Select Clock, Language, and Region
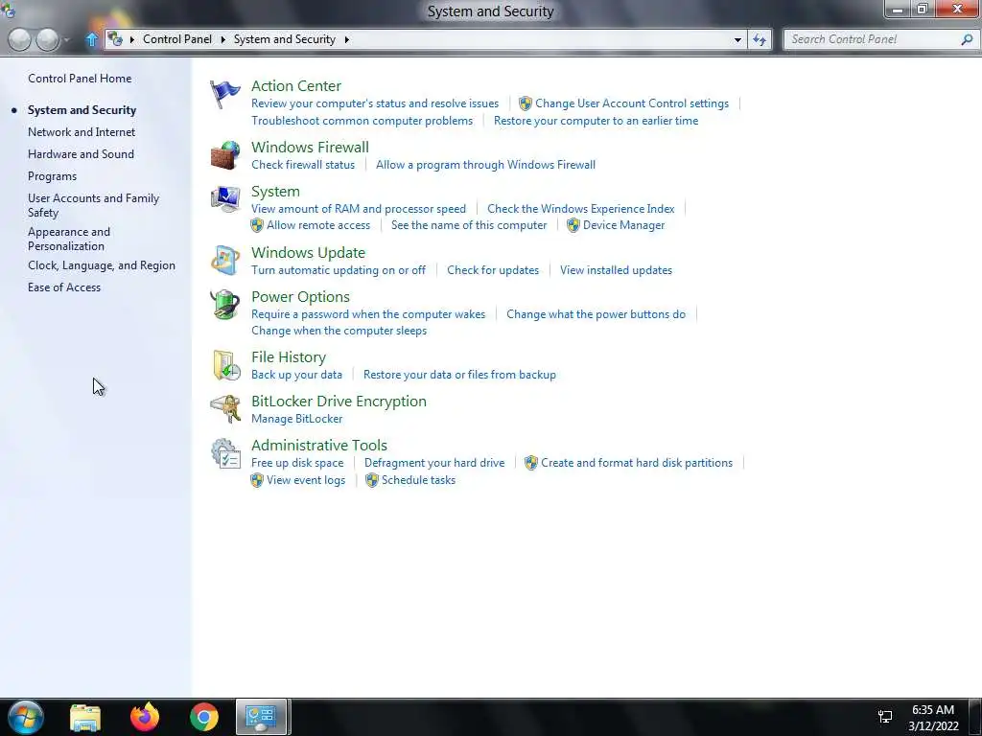 [x=102, y=265]
